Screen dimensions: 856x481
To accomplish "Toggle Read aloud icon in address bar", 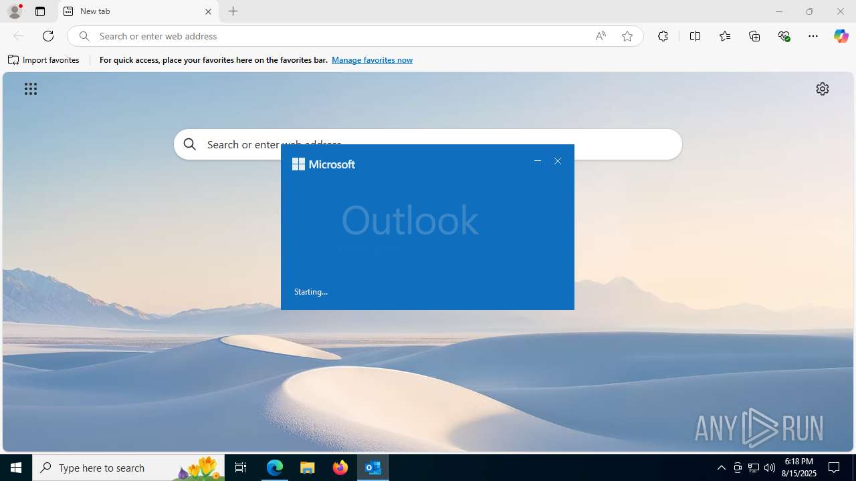I will (601, 36).
